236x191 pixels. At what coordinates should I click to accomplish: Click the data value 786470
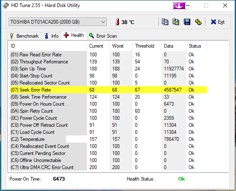(x=171, y=139)
